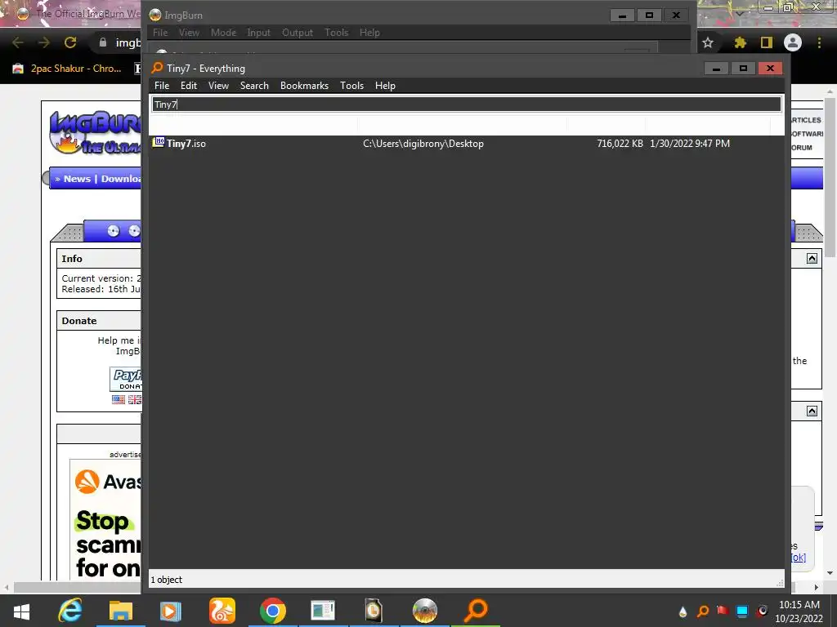Open the Bookmarks menu in Everything
The width and height of the screenshot is (837, 627).
click(304, 86)
